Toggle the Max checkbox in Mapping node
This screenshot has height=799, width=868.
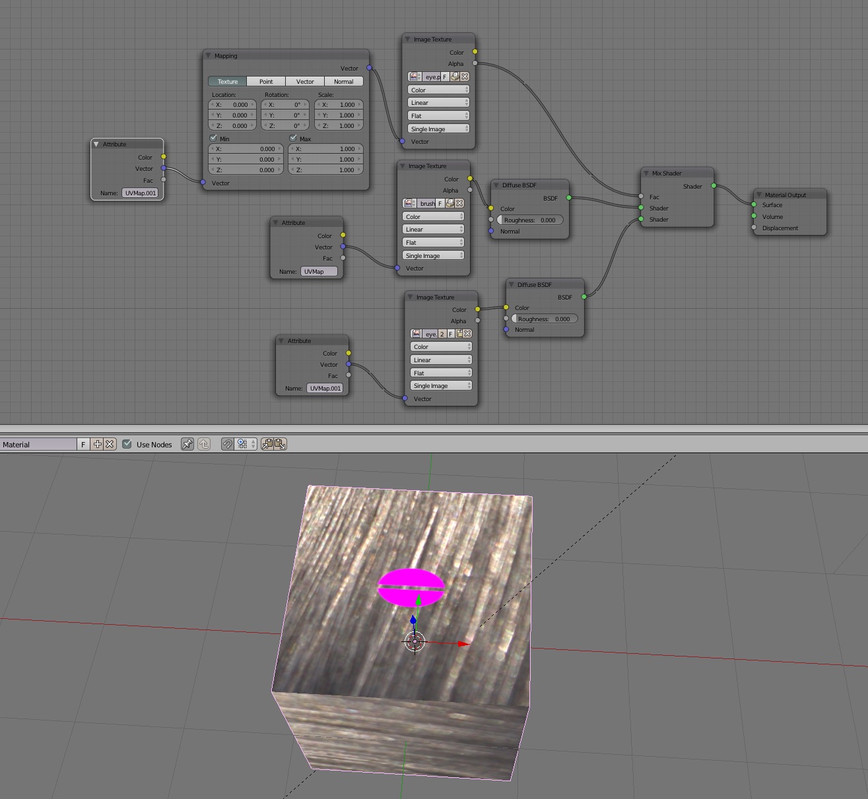pos(293,139)
